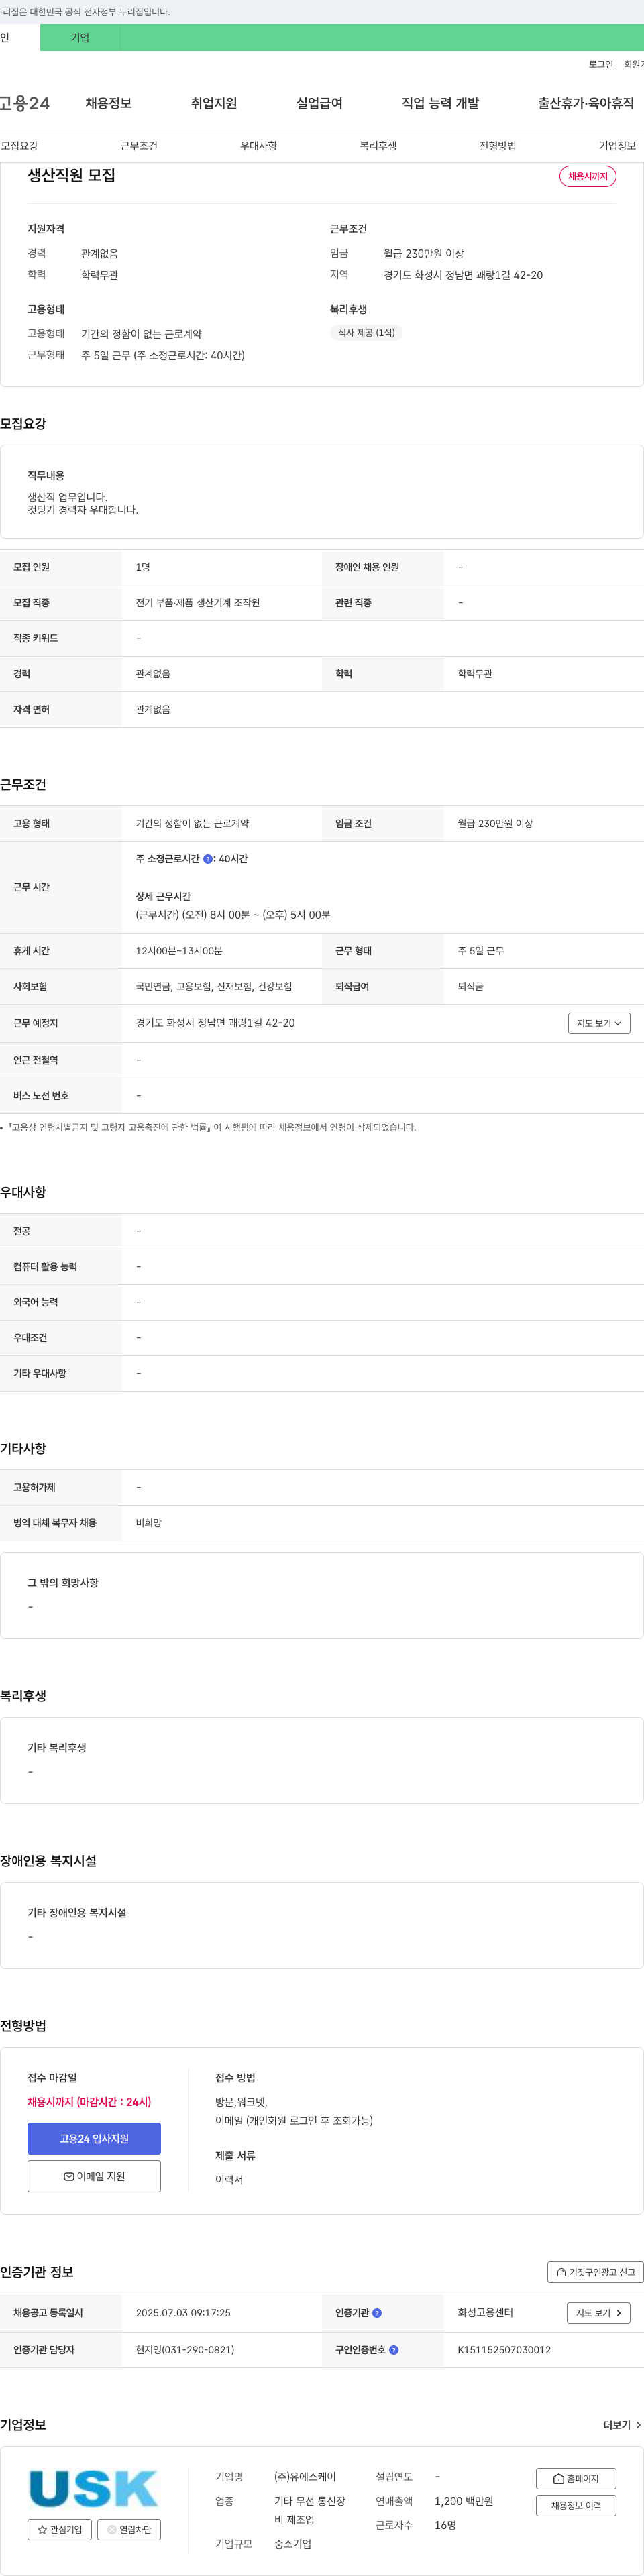Click the 생산직원 모집 job title
The height and width of the screenshot is (2576, 644).
[71, 175]
